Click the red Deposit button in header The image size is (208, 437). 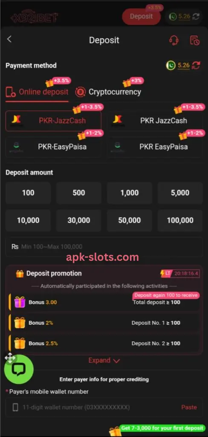click(141, 17)
